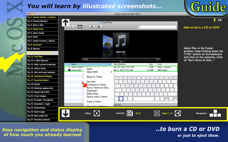228x142 pixels.
Task: Toggle the Learned checkbox
Action: click(x=130, y=113)
